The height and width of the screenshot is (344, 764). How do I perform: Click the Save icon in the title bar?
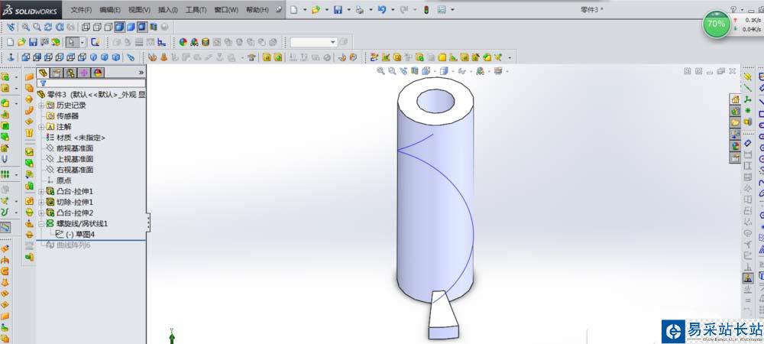click(338, 9)
